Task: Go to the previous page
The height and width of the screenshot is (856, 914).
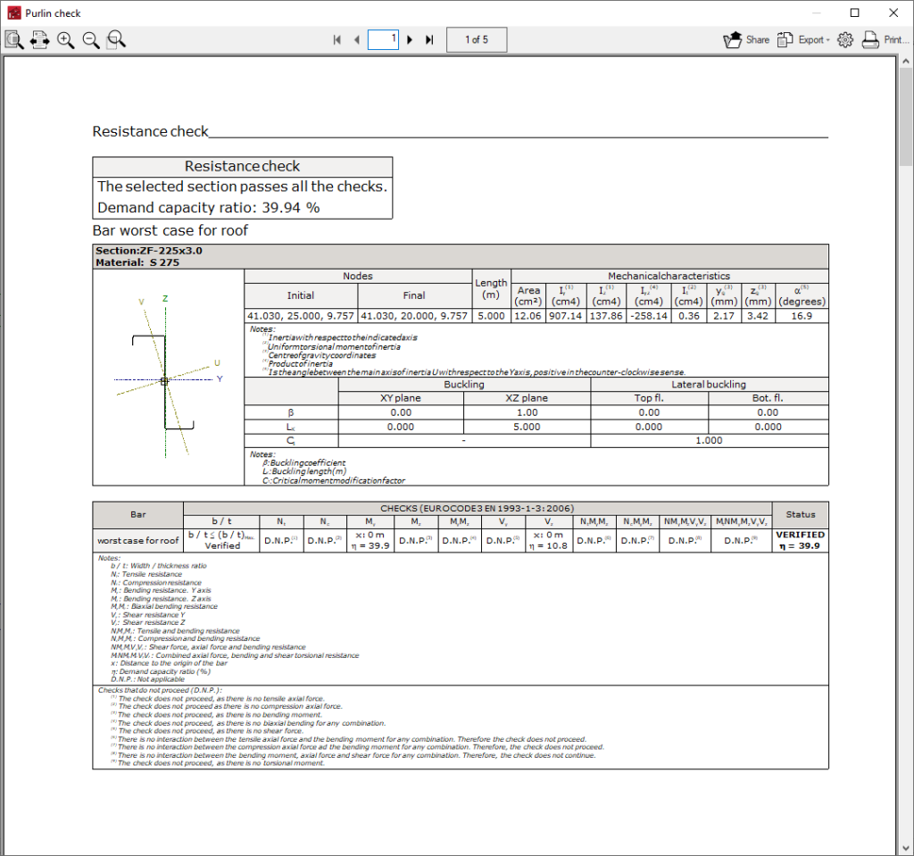Action: (x=357, y=39)
